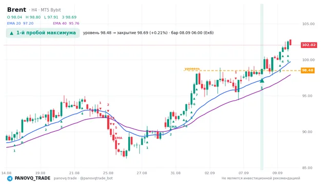Image resolution: width=328 pixels, height=184 pixels.
Task: Click the 90.00 price axis label
Action: 307,132
